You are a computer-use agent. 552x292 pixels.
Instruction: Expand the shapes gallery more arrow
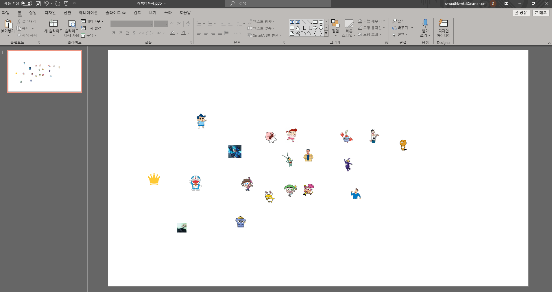[326, 34]
